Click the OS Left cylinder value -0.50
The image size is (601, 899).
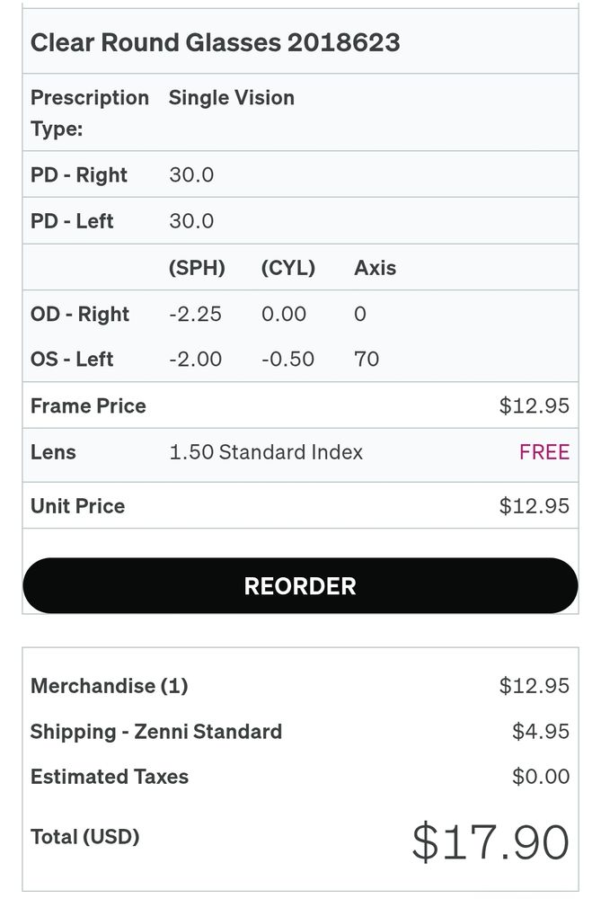click(x=287, y=360)
